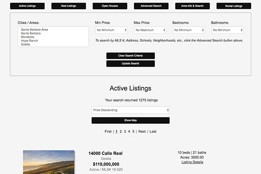Click Active / MLS# 19-520 text
Screen dimensions: 261x174
coord(106,170)
